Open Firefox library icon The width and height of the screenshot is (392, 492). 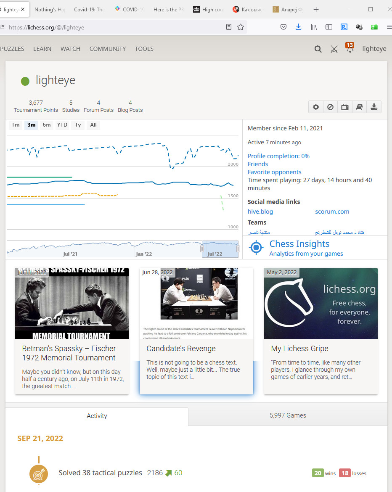[x=314, y=27]
